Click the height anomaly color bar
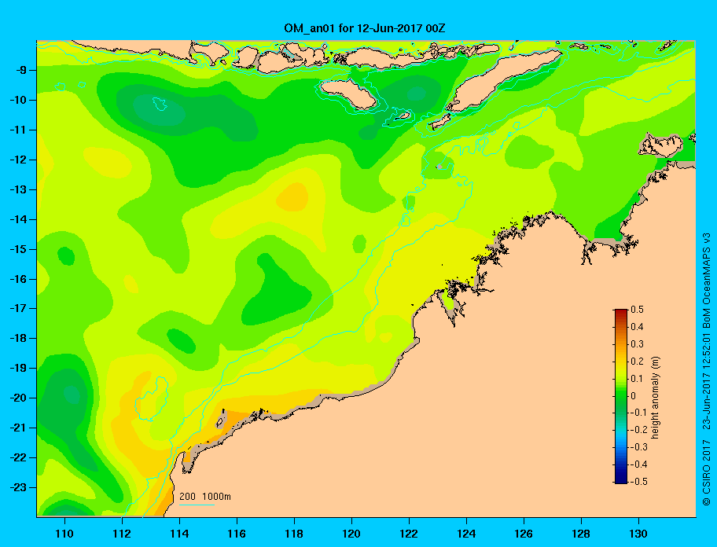The width and height of the screenshot is (717, 547). point(621,396)
